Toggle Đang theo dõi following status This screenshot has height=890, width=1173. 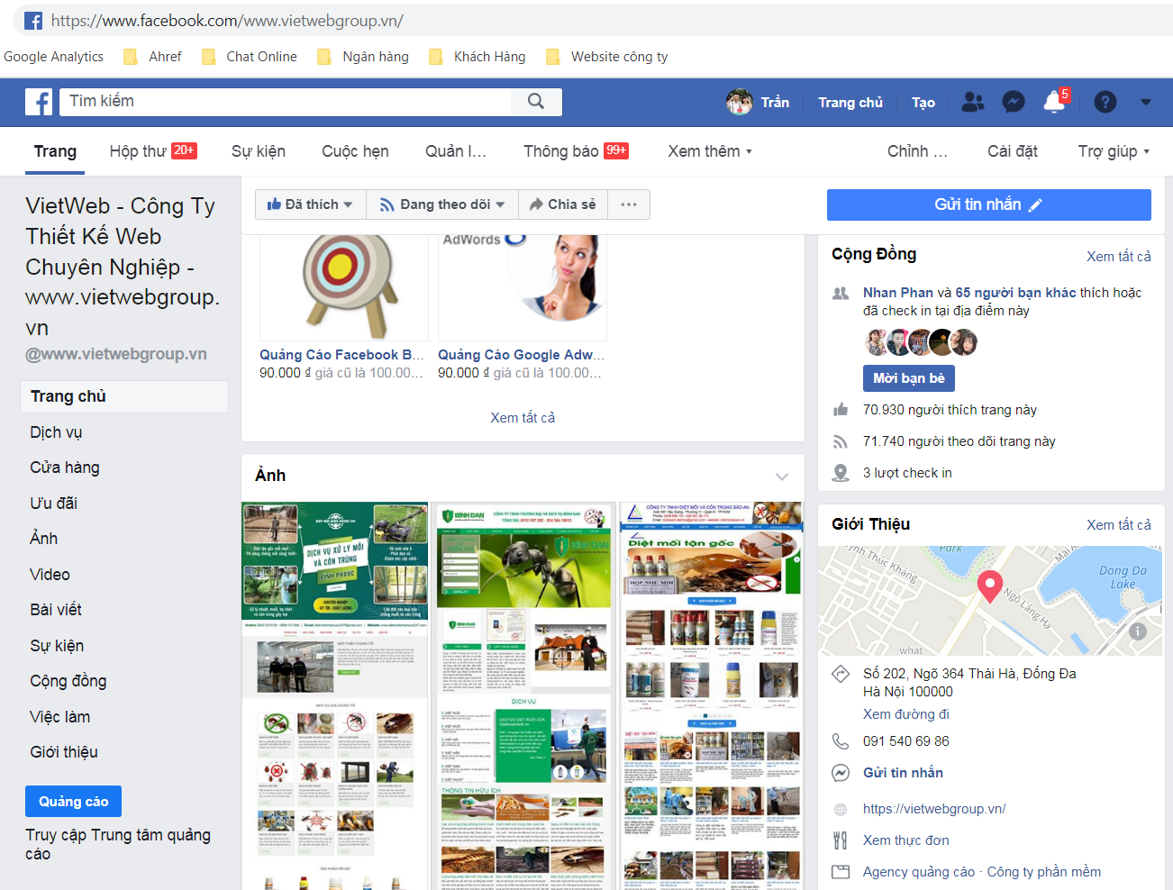click(441, 204)
